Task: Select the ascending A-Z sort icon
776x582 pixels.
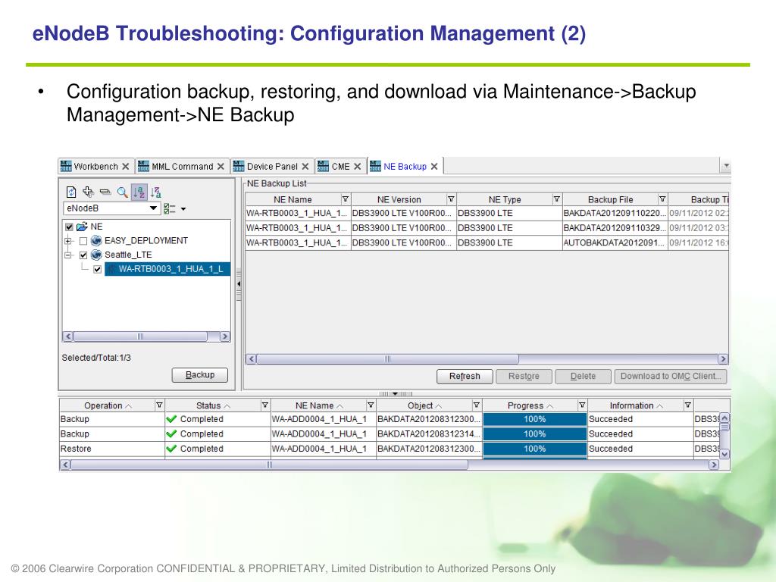Action: (139, 192)
